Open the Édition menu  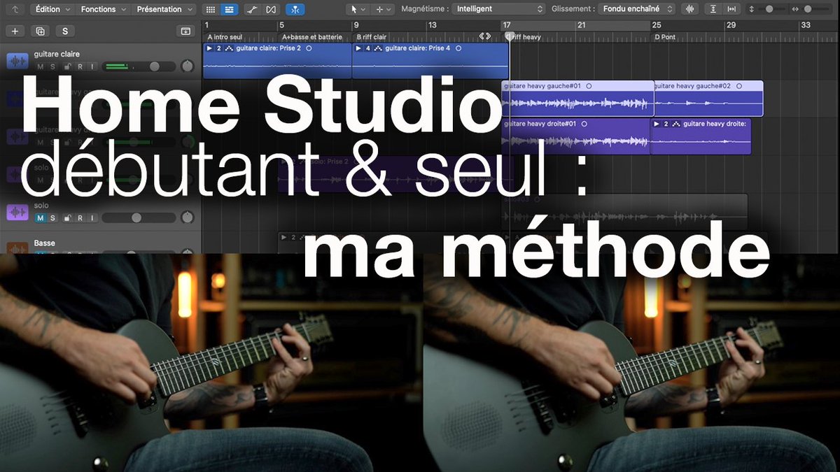pos(52,9)
